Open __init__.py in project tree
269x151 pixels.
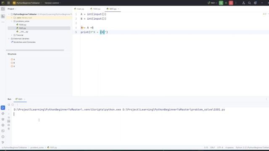22,32
